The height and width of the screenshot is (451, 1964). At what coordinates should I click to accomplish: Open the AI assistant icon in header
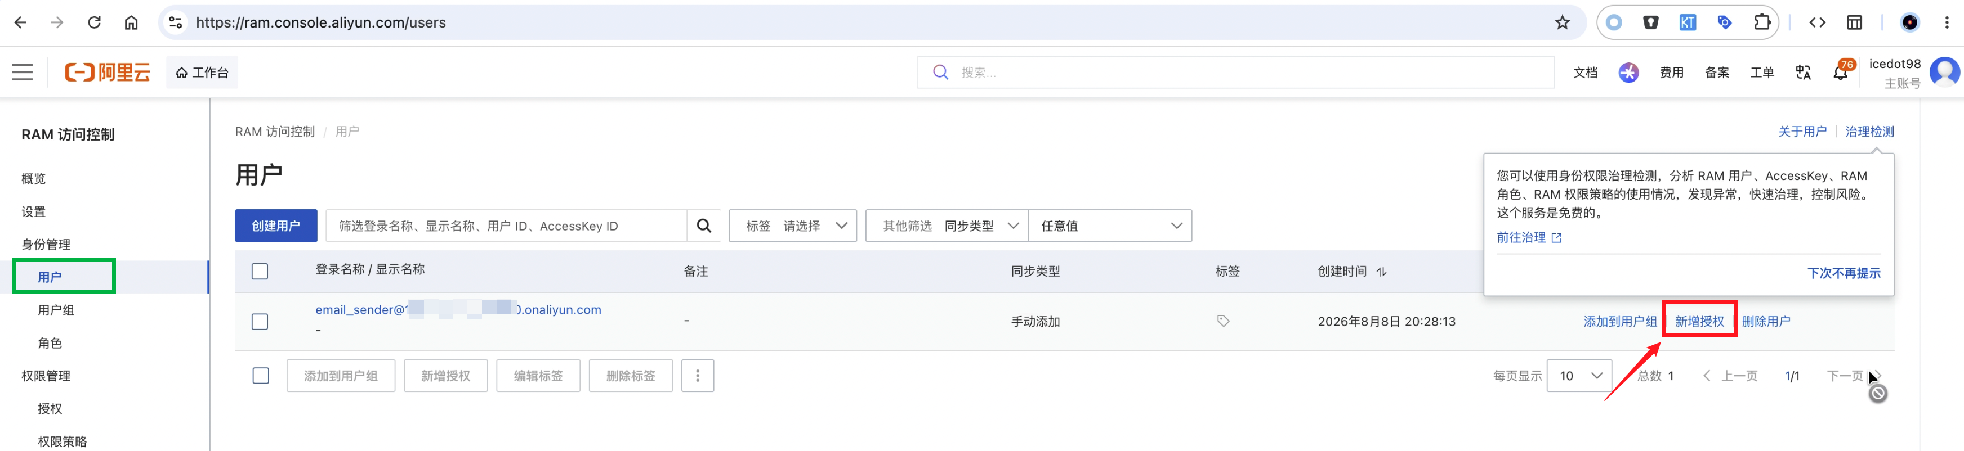[x=1628, y=73]
